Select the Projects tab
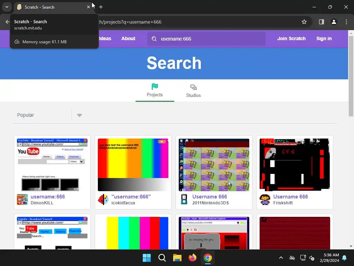Viewport: 354px width, 266px height. [x=155, y=90]
